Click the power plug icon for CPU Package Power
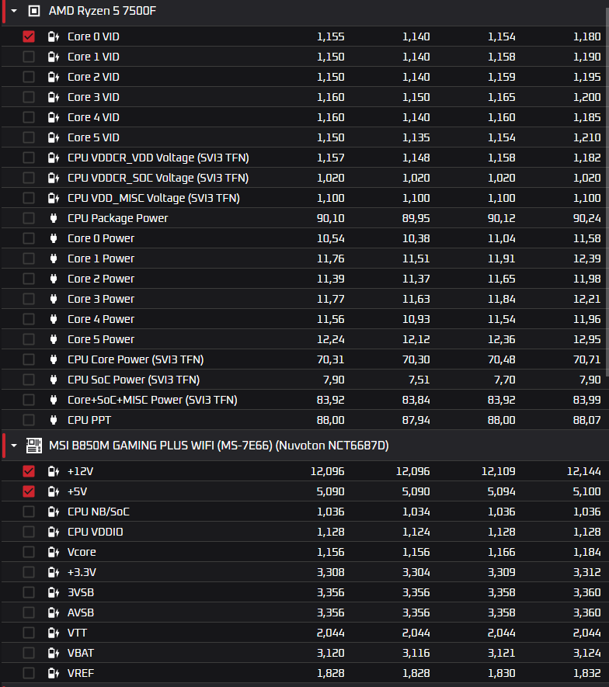Viewport: 609px width, 687px height. pyautogui.click(x=53, y=218)
